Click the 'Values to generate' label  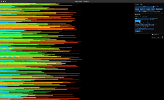[x=141, y=17]
